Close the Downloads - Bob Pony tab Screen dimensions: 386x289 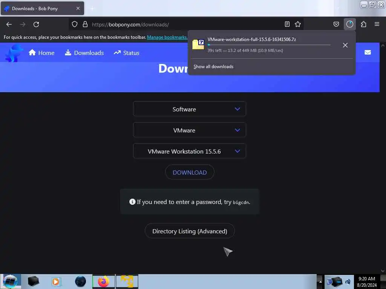tap(78, 8)
